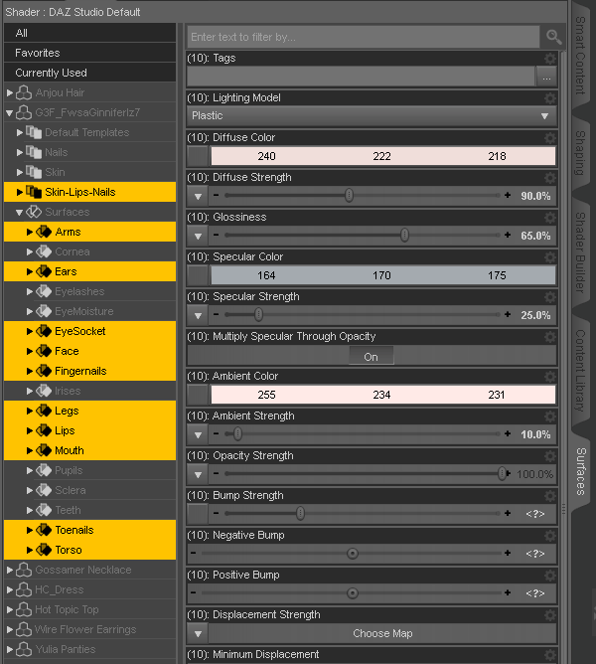Click the filter text input field
Viewport: 596px width, 664px height.
click(364, 37)
